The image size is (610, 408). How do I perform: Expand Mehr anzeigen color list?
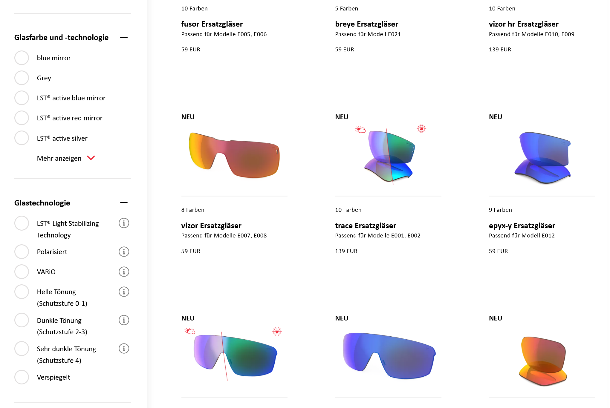pos(66,158)
